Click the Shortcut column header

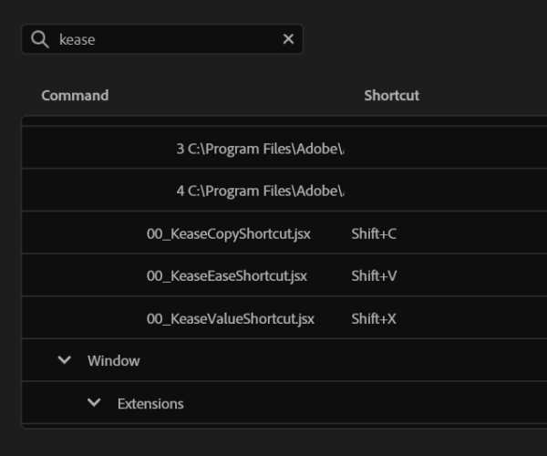click(392, 95)
